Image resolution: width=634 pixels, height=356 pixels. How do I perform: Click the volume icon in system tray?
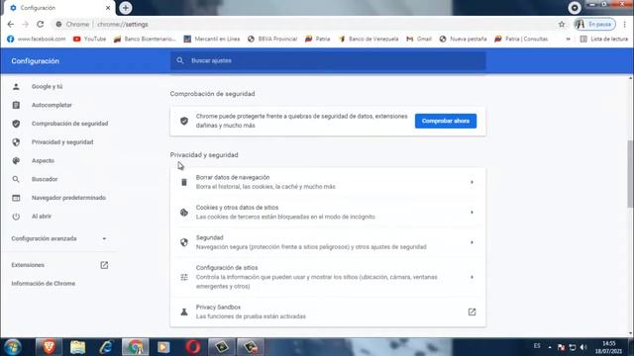coord(583,347)
